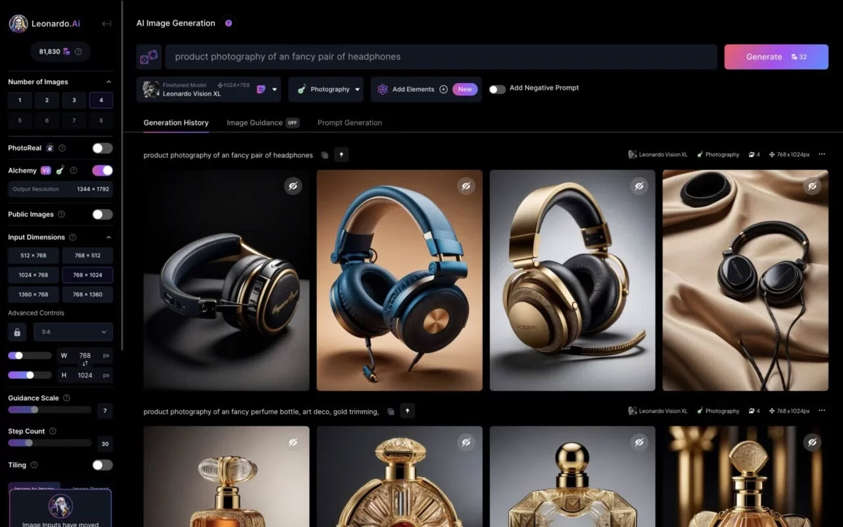
Task: Click the Generate button
Action: 776,57
